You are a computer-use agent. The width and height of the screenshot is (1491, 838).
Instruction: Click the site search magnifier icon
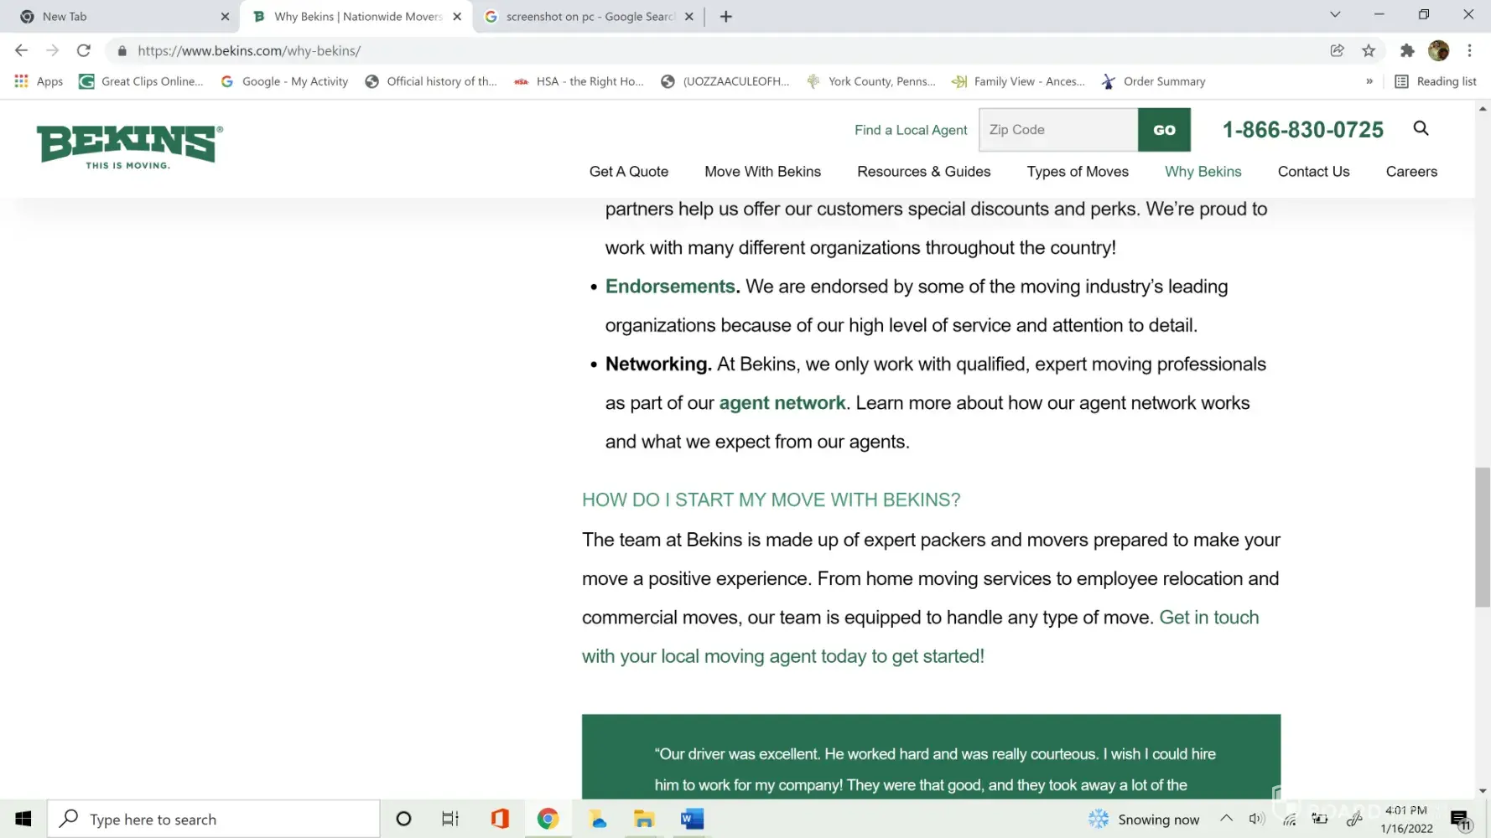tap(1421, 128)
